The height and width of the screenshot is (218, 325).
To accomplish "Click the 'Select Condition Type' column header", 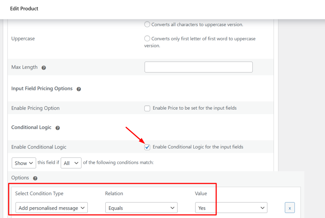I will (x=39, y=194).
